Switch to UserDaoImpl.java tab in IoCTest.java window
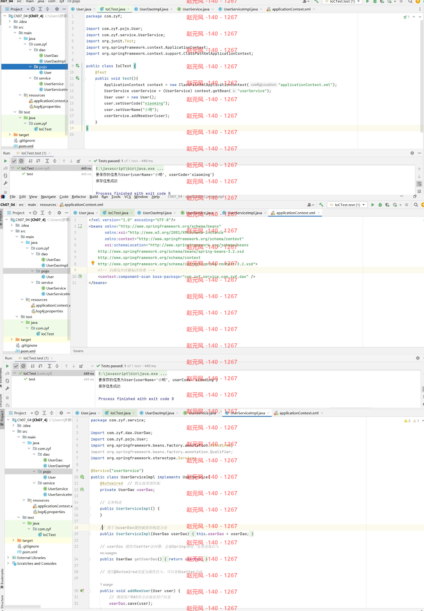 [154, 9]
